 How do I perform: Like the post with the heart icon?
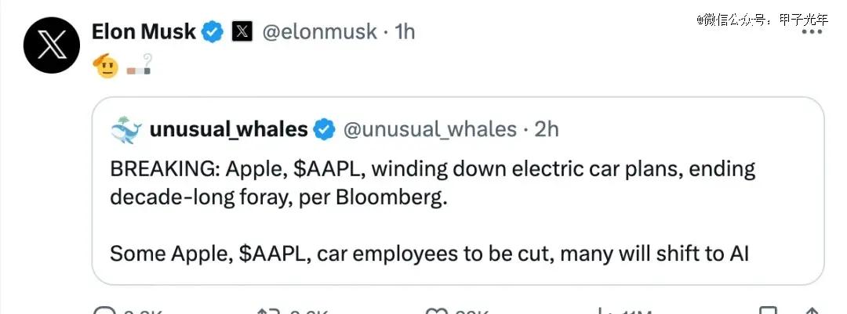pyautogui.click(x=438, y=312)
